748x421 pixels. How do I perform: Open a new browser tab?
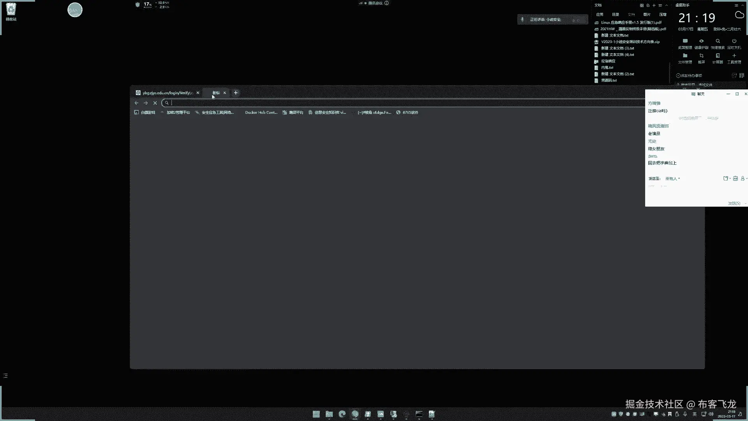click(x=236, y=93)
